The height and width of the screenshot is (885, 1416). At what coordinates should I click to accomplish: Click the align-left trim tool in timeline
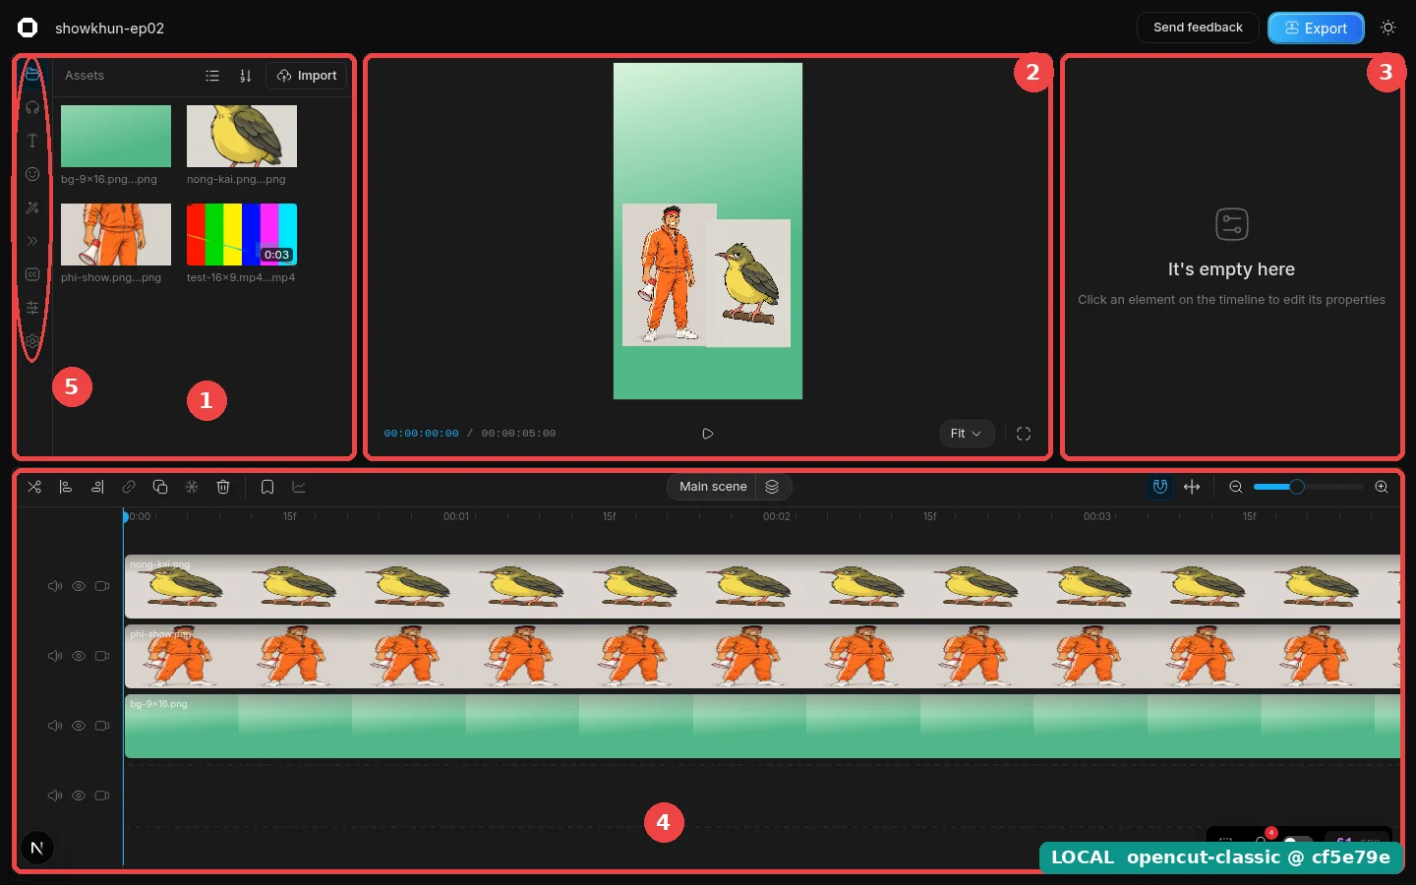coord(66,487)
